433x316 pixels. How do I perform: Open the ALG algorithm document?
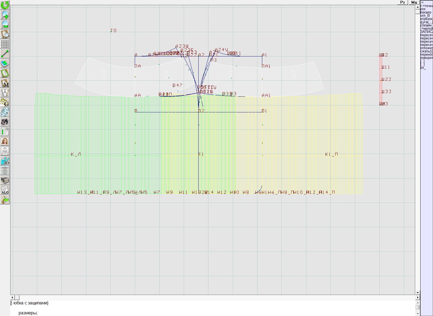click(x=5, y=190)
